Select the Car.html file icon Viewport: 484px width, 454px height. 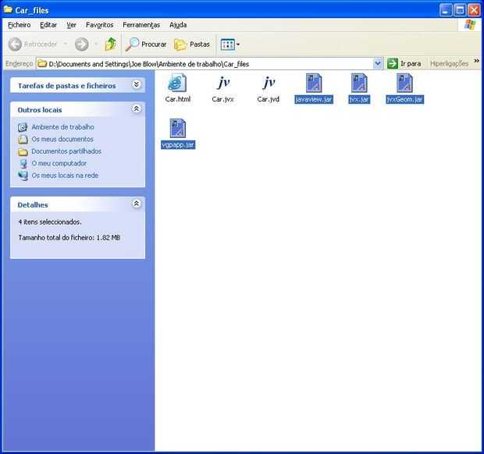tap(177, 83)
